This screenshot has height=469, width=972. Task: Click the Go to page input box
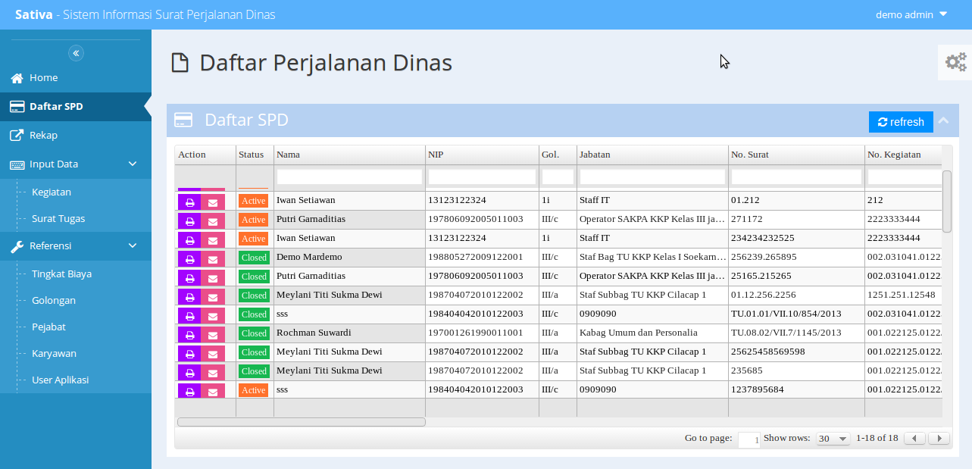(x=749, y=439)
